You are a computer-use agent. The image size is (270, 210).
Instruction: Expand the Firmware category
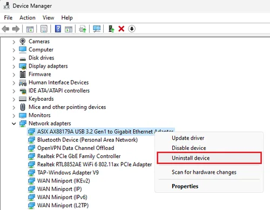point(14,75)
